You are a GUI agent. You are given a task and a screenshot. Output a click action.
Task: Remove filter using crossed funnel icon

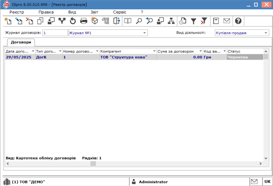(x=204, y=21)
